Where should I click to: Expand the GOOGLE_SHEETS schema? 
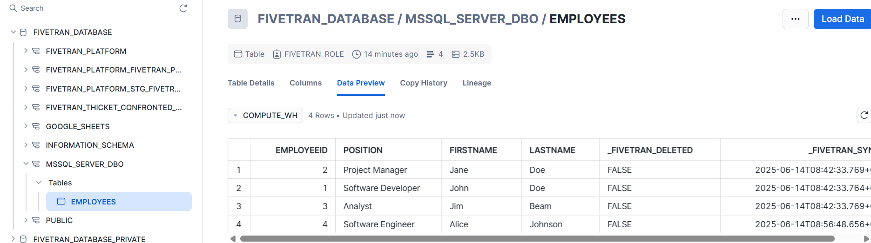tap(26, 126)
